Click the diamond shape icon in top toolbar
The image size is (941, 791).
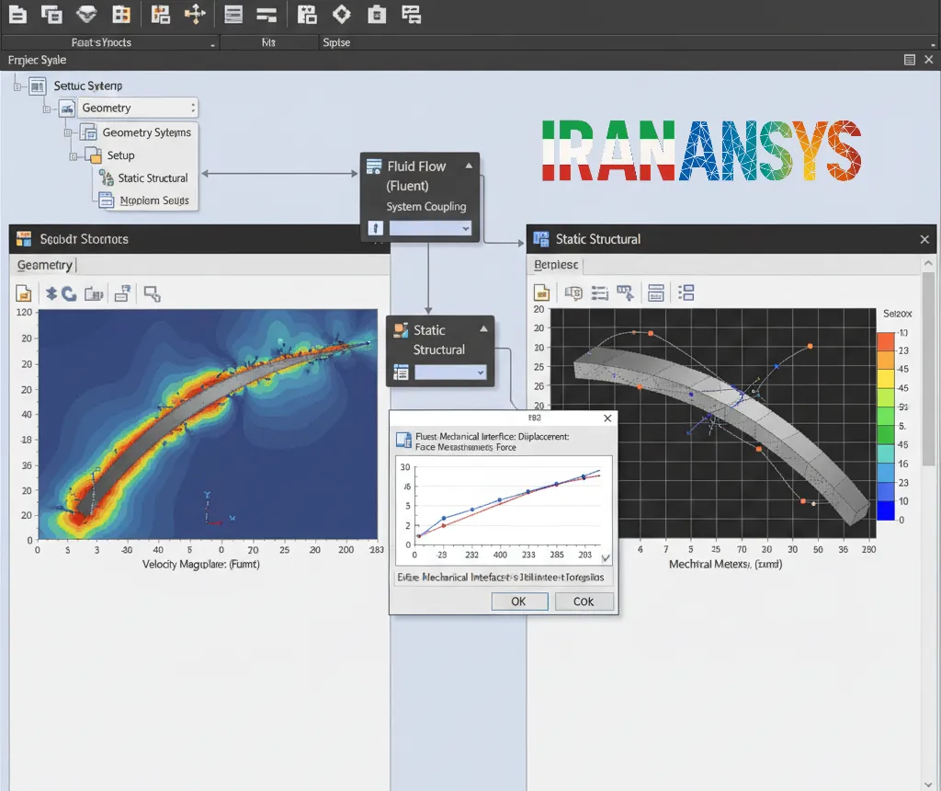click(342, 15)
